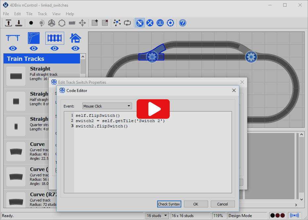This screenshot has height=220, width=308.
Task: Select the half straight track thumbnail
Action: click(x=16, y=101)
